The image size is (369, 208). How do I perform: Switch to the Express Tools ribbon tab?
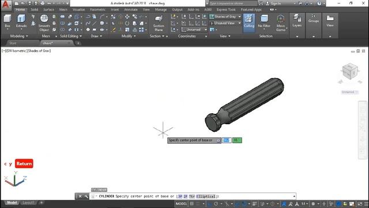pos(226,9)
